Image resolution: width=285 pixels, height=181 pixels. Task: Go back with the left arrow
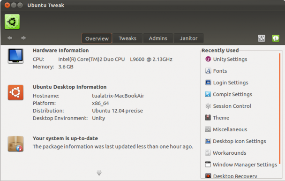(x=10, y=38)
